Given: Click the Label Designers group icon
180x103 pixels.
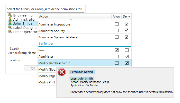Looking at the screenshot, I should [10, 28].
